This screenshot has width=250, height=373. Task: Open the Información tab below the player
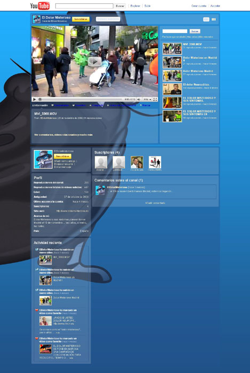point(40,106)
